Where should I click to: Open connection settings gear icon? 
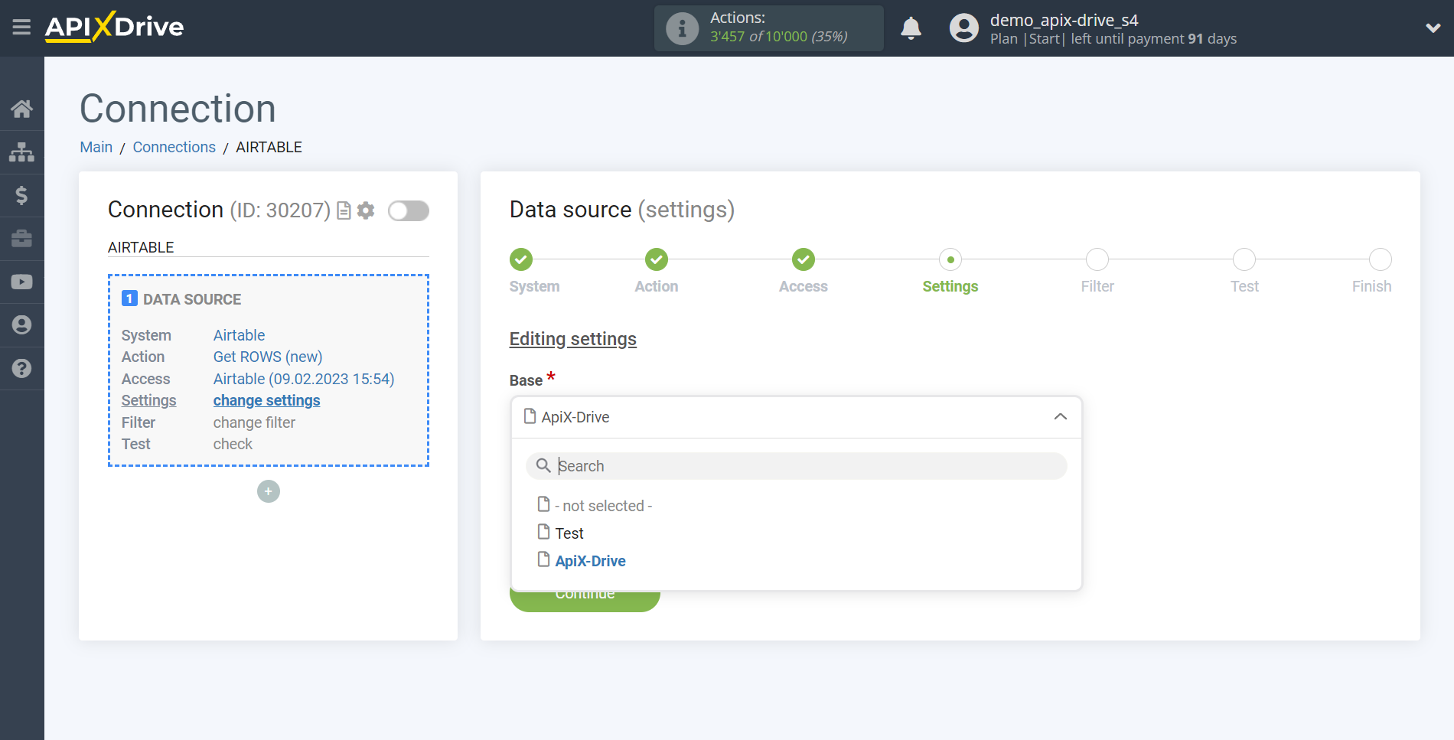pyautogui.click(x=366, y=210)
